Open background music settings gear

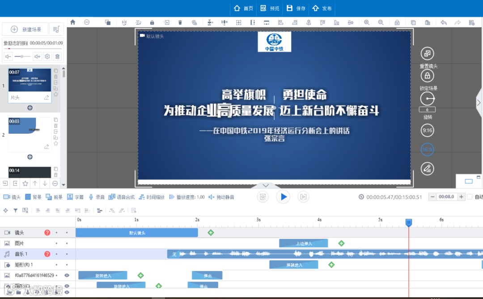[47, 56]
